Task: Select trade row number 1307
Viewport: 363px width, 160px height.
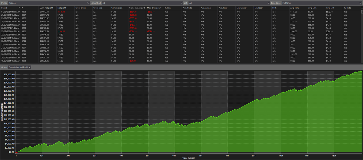Action: tap(180, 15)
